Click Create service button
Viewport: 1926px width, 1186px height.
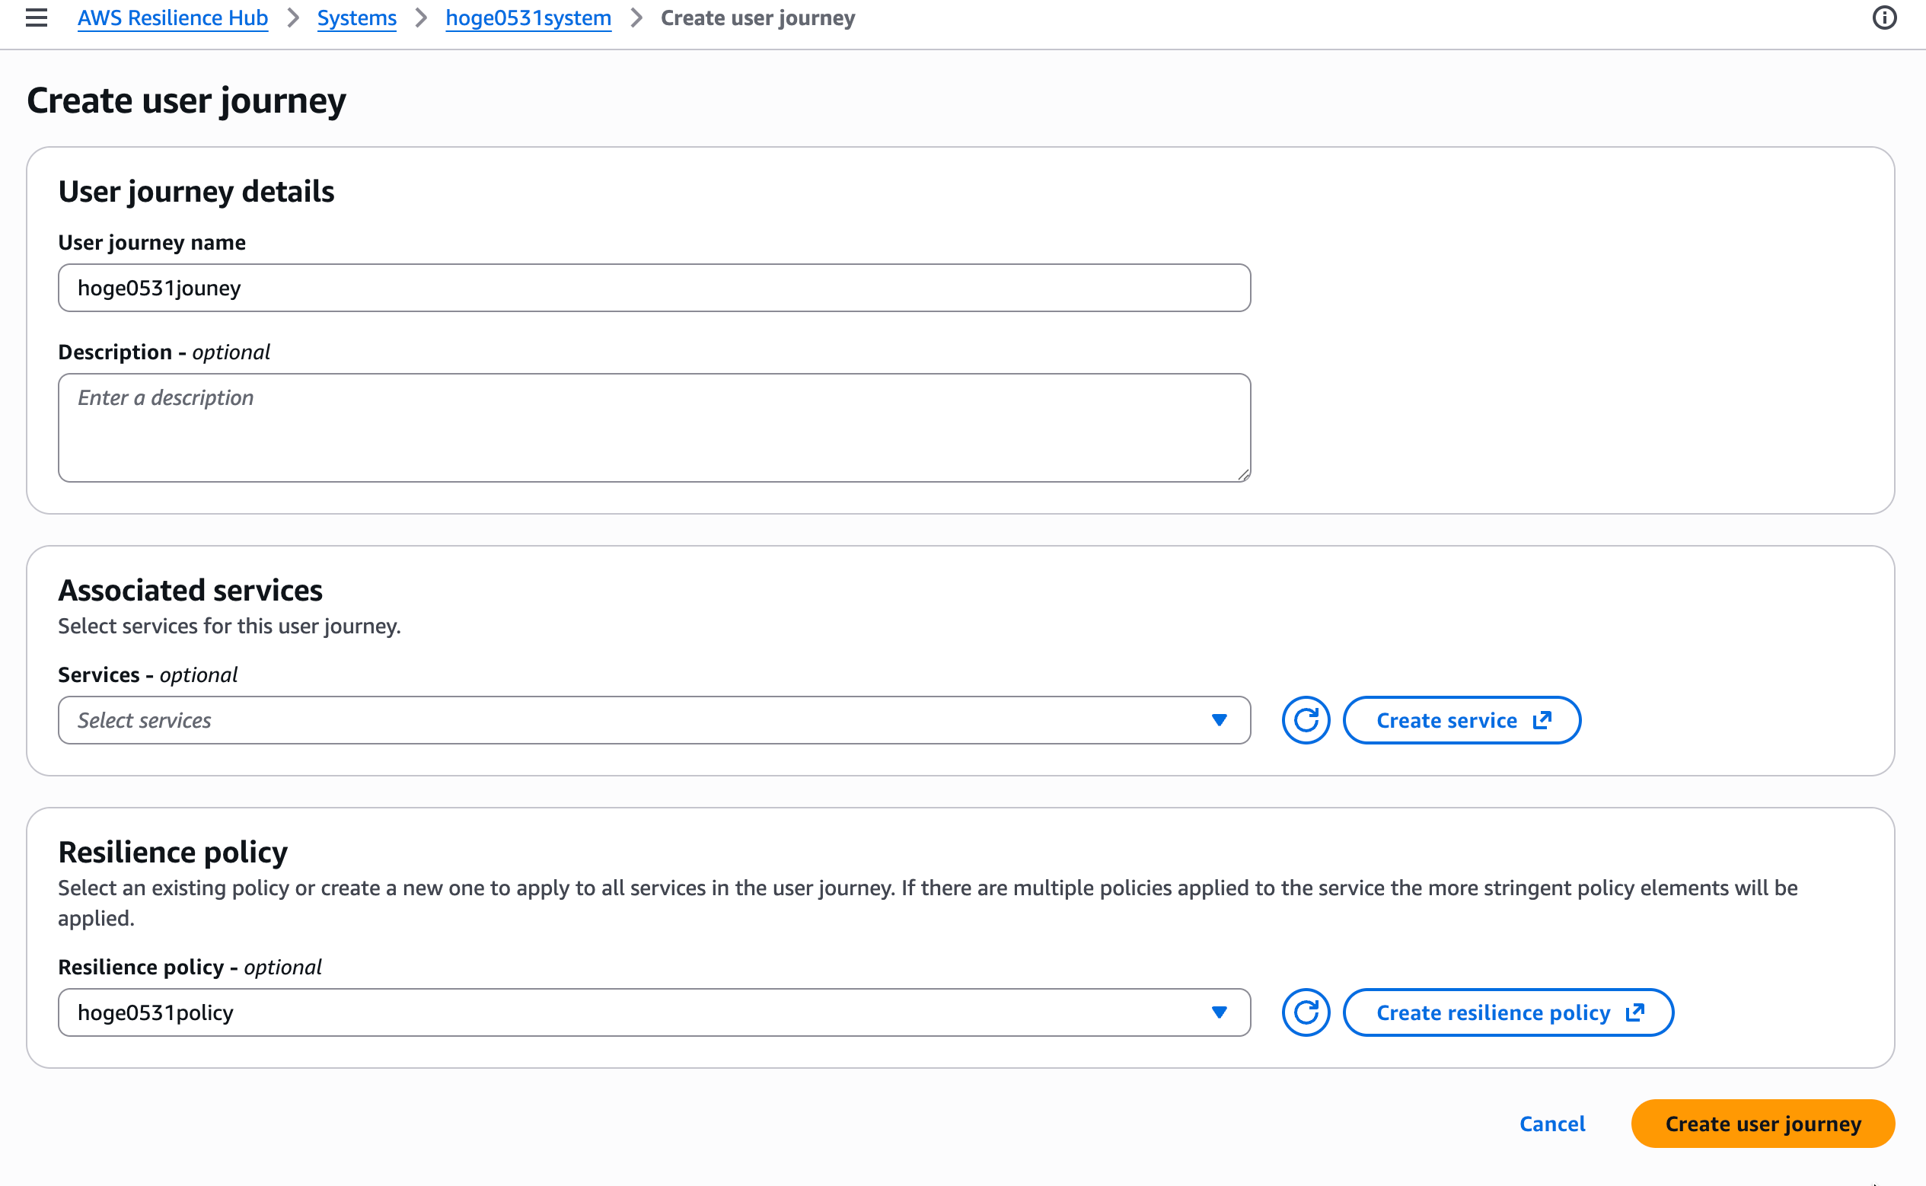click(x=1462, y=720)
